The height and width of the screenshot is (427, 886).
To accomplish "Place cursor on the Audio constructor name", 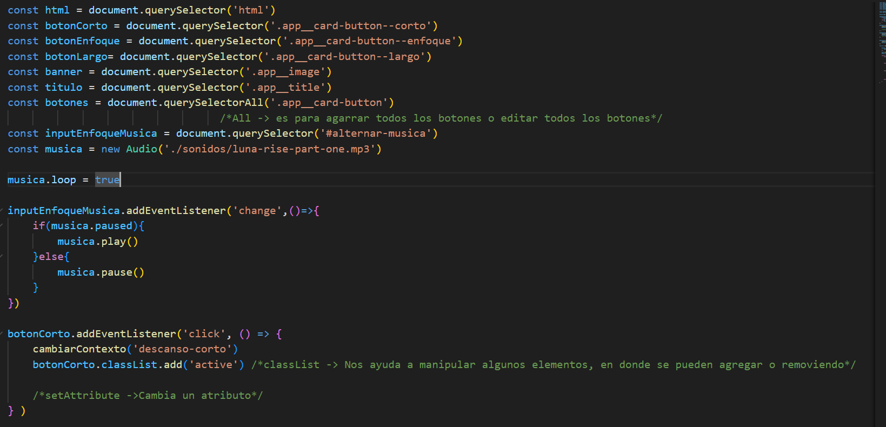I will point(142,149).
